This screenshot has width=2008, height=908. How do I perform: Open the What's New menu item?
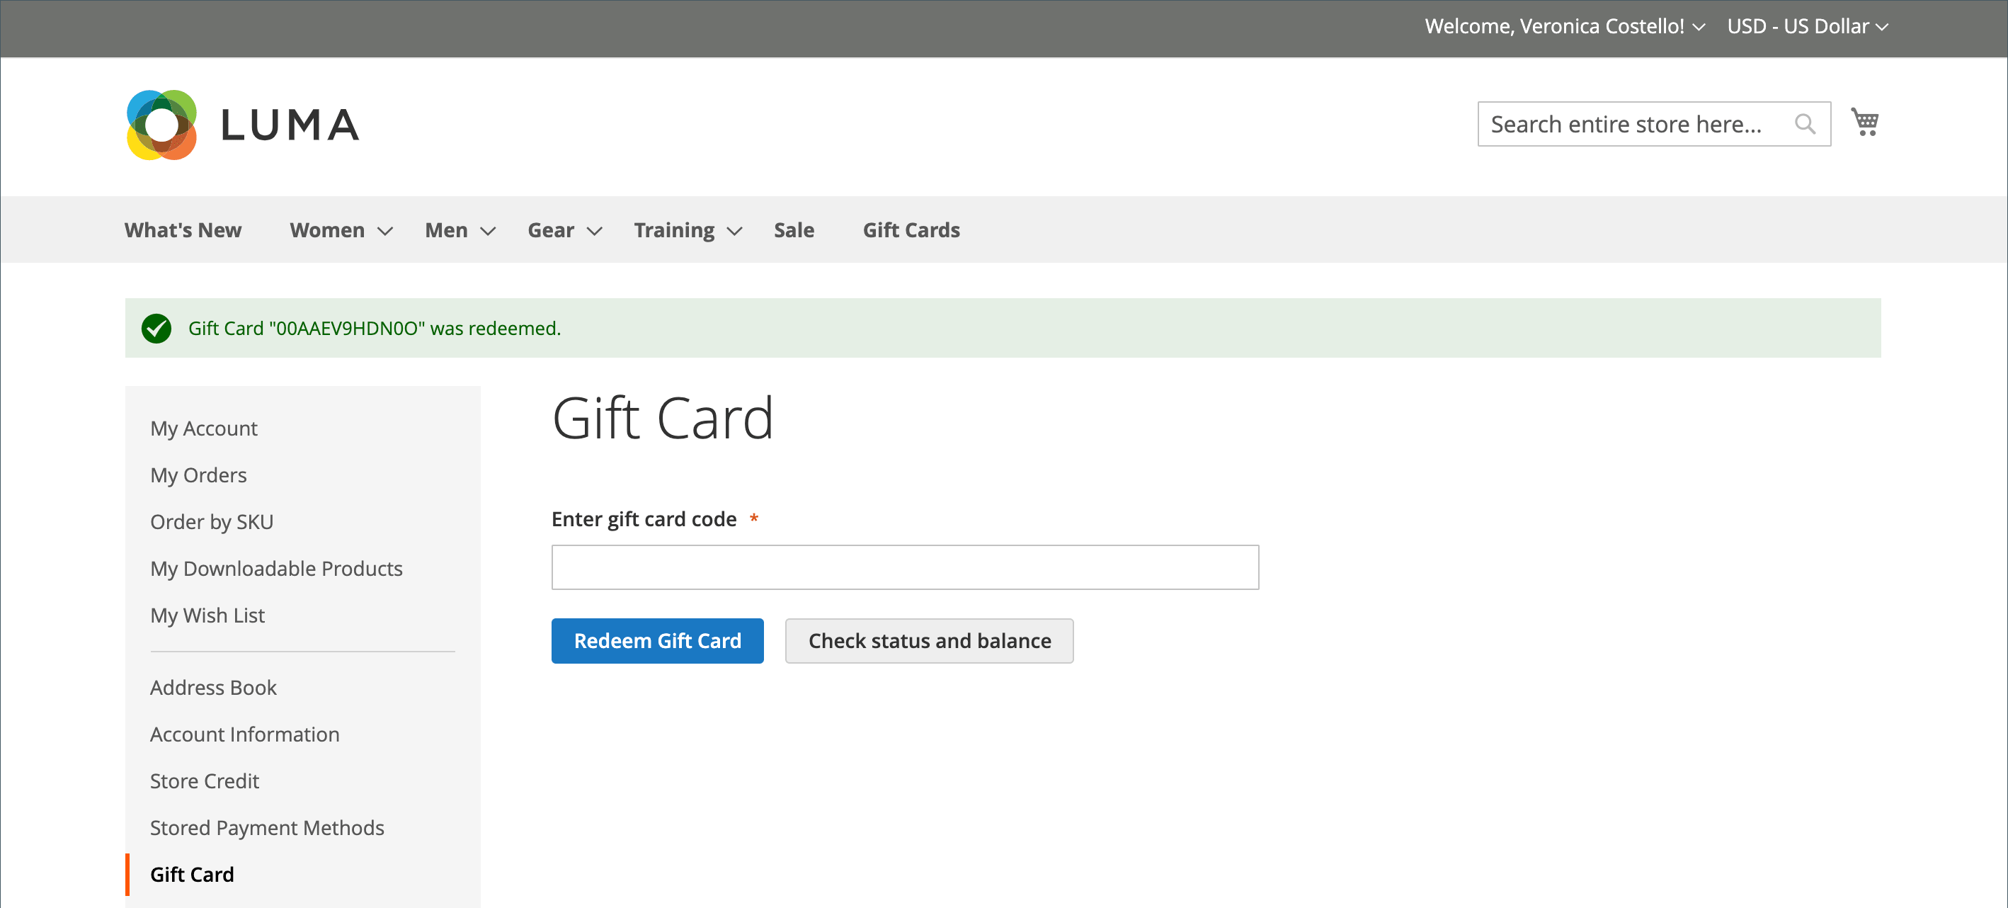(x=183, y=230)
